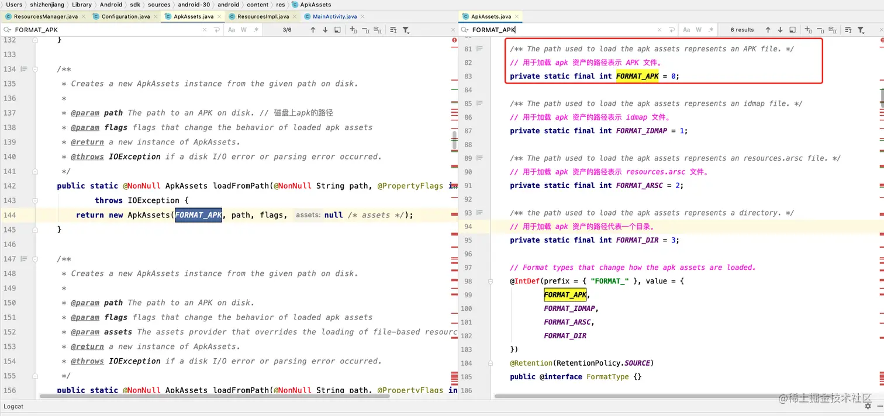Jump to next occurrence in right pane

[780, 30]
